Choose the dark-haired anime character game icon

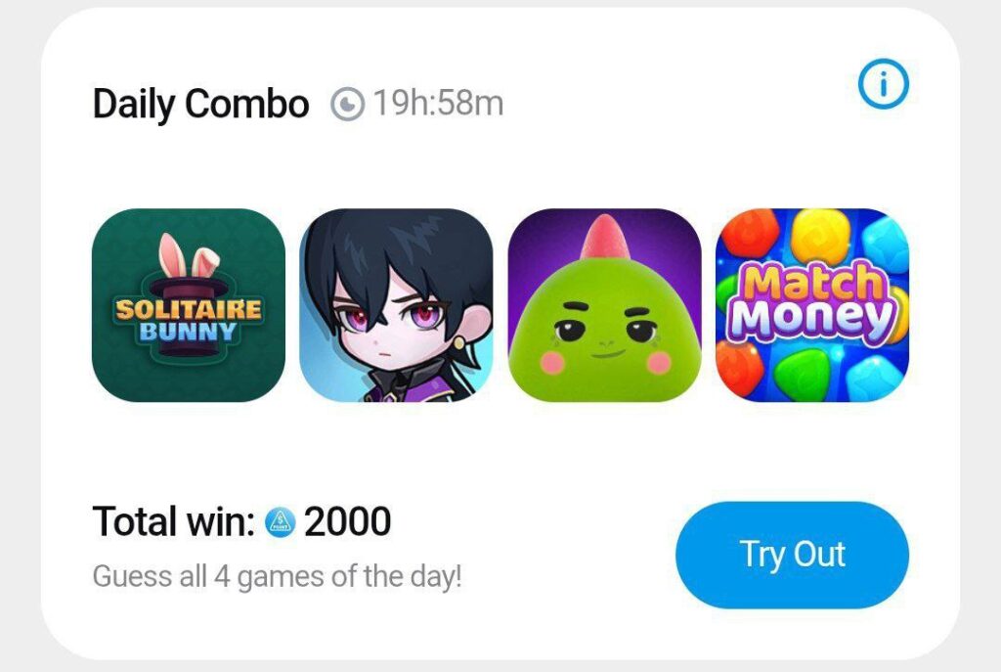tap(396, 305)
